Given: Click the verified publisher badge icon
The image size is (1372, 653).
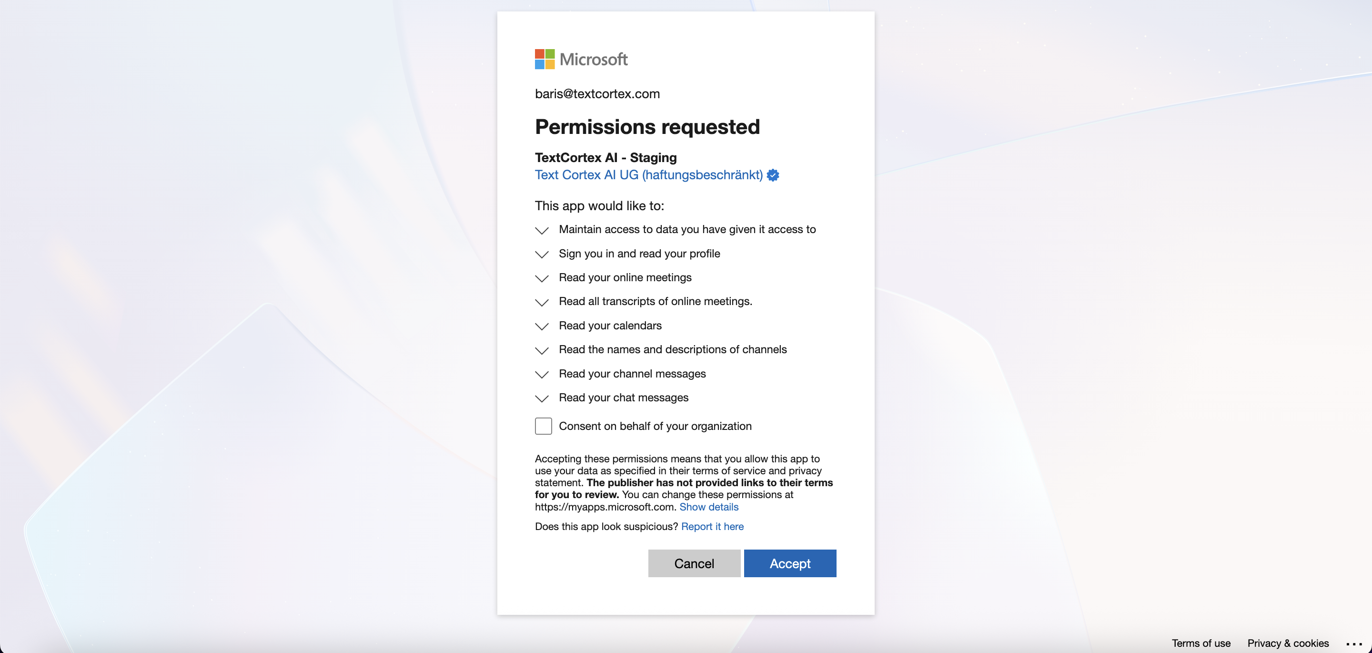Looking at the screenshot, I should point(773,175).
